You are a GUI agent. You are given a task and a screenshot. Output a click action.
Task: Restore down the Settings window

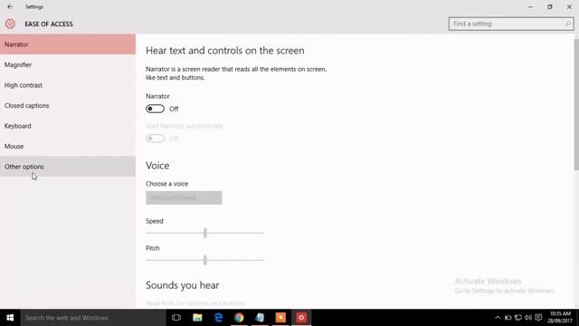[x=550, y=6]
